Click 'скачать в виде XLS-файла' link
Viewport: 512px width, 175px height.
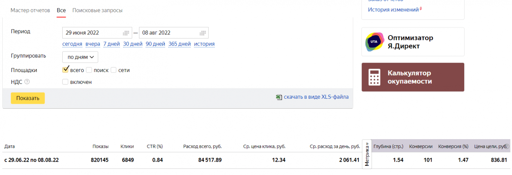[316, 97]
